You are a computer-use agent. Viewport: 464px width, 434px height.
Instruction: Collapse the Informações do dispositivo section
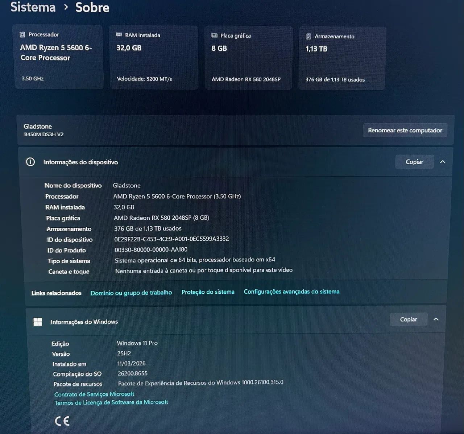point(443,162)
